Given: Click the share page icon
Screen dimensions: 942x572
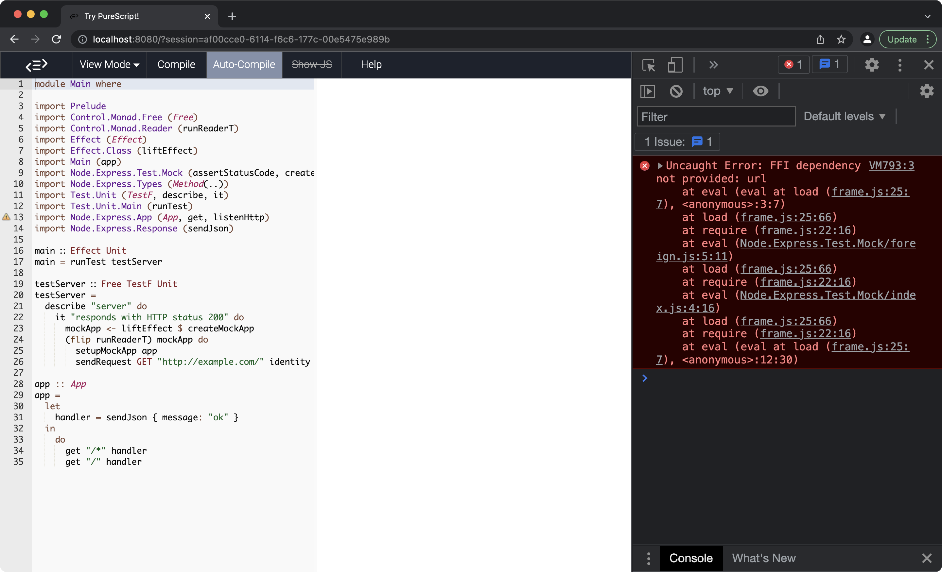Looking at the screenshot, I should tap(820, 39).
